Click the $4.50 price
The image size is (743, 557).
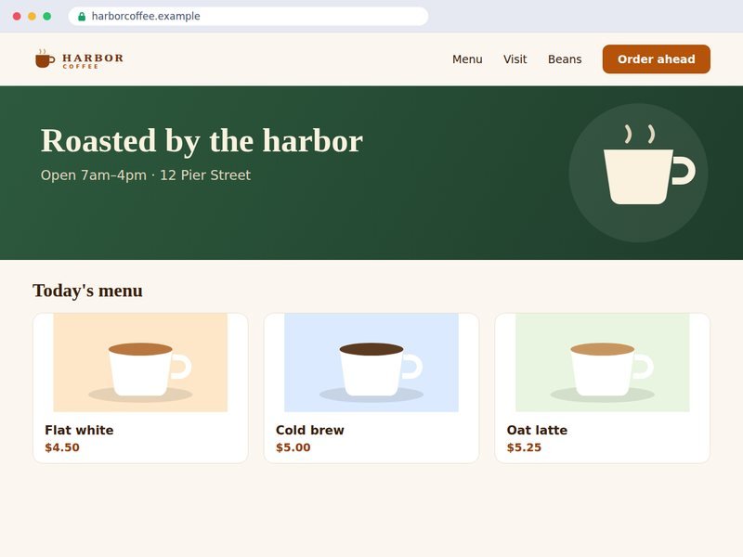[62, 447]
